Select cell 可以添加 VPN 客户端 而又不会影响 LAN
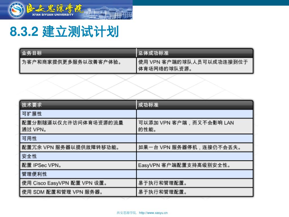 (x=195, y=126)
